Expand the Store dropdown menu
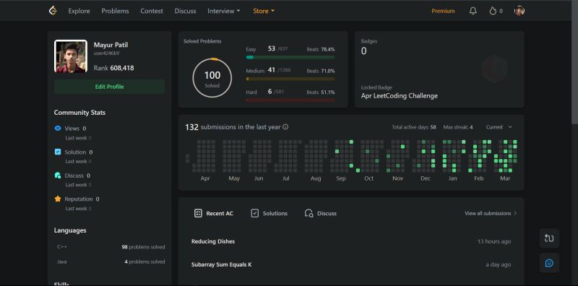The width and height of the screenshot is (578, 286). (x=264, y=11)
